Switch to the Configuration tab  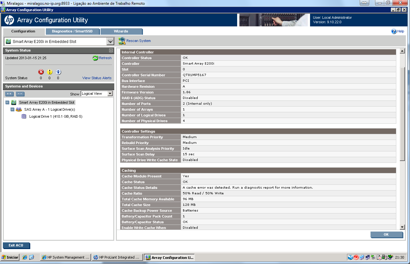[24, 31]
